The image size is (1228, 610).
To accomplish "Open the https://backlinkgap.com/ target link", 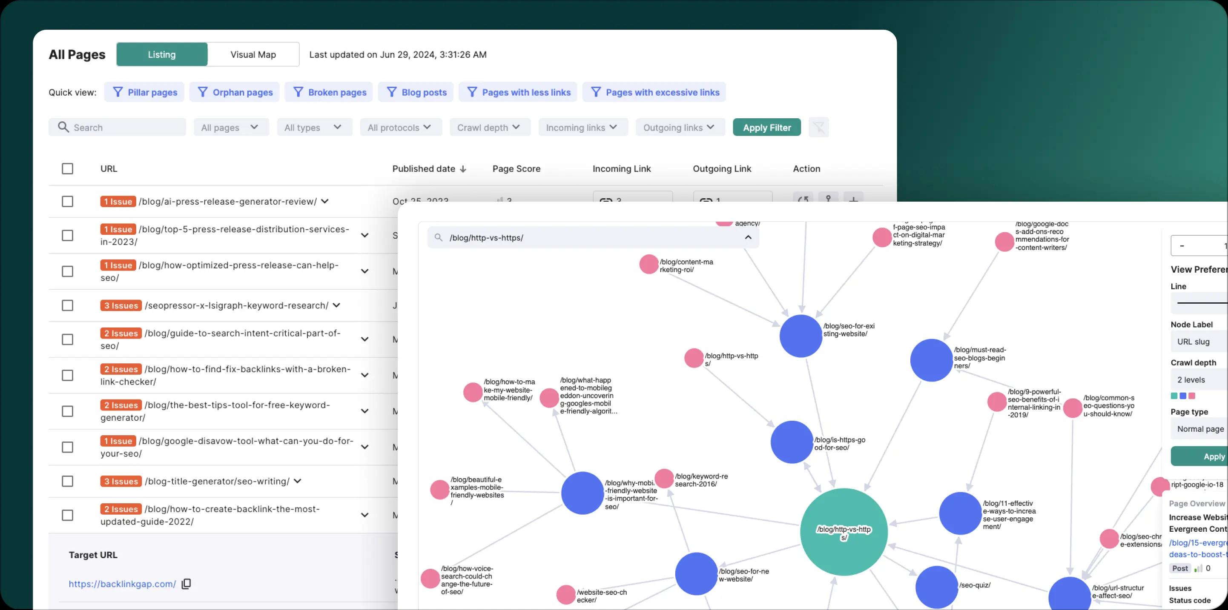I will [122, 584].
